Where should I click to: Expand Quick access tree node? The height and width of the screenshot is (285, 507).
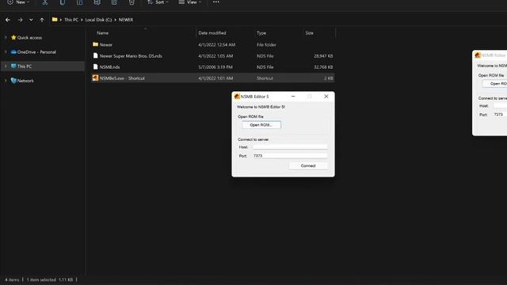pos(6,37)
